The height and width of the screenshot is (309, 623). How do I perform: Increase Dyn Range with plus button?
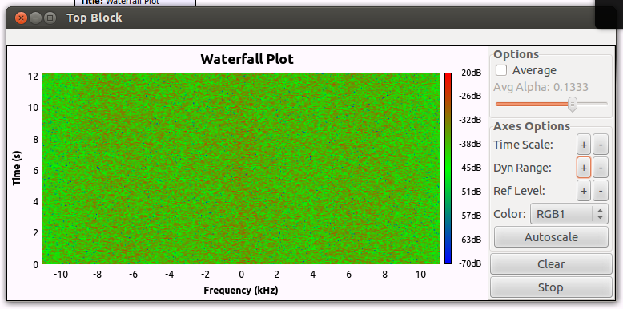tap(584, 168)
